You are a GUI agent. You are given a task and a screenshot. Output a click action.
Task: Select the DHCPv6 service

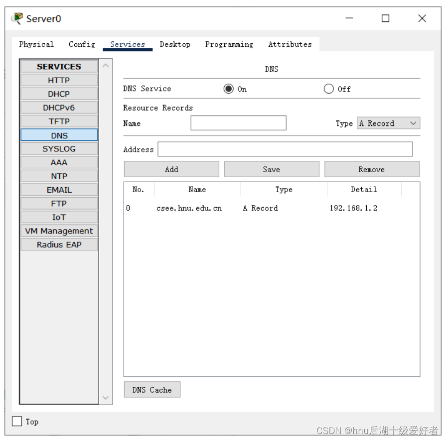tap(59, 108)
